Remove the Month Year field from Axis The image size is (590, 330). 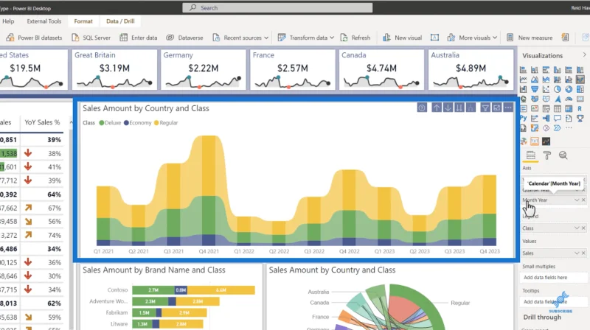click(583, 200)
